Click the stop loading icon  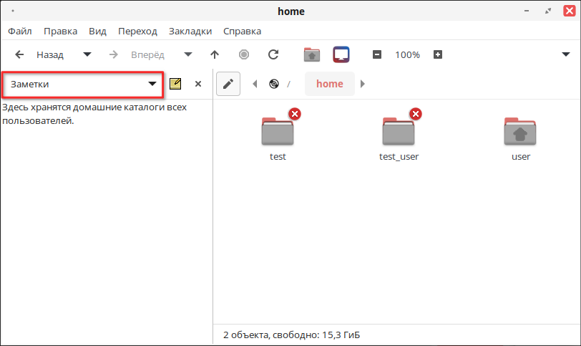pos(244,54)
